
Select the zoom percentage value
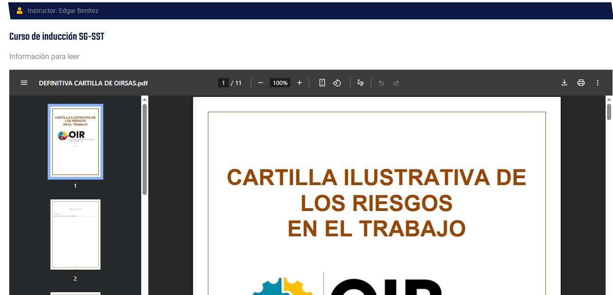pos(280,83)
